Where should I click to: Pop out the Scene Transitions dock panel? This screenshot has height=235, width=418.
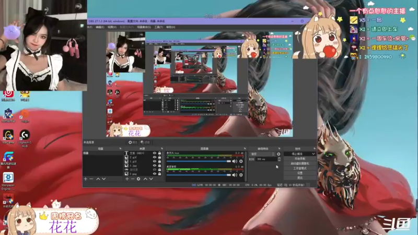[280, 148]
